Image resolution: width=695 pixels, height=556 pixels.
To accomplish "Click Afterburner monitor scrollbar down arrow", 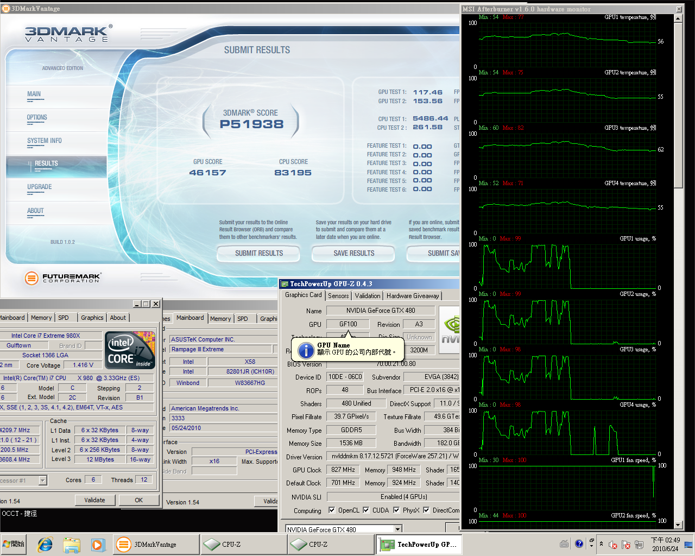I will point(678,525).
